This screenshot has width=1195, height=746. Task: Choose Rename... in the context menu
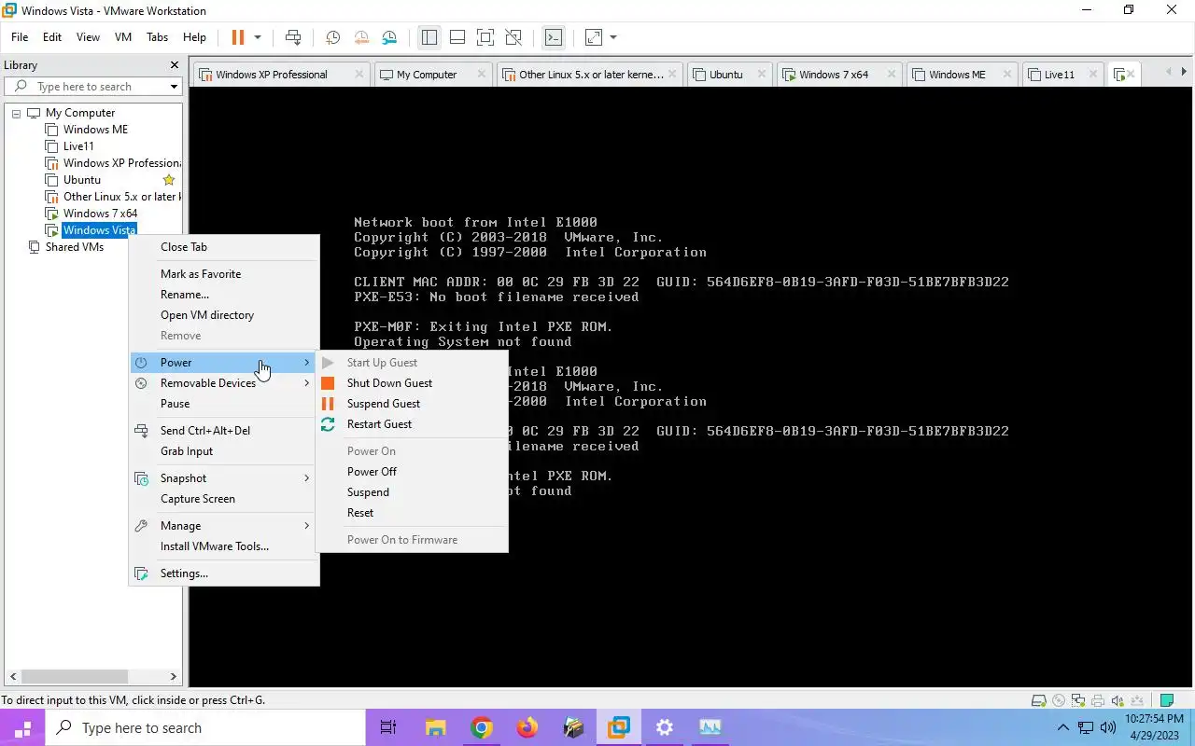(225, 295)
